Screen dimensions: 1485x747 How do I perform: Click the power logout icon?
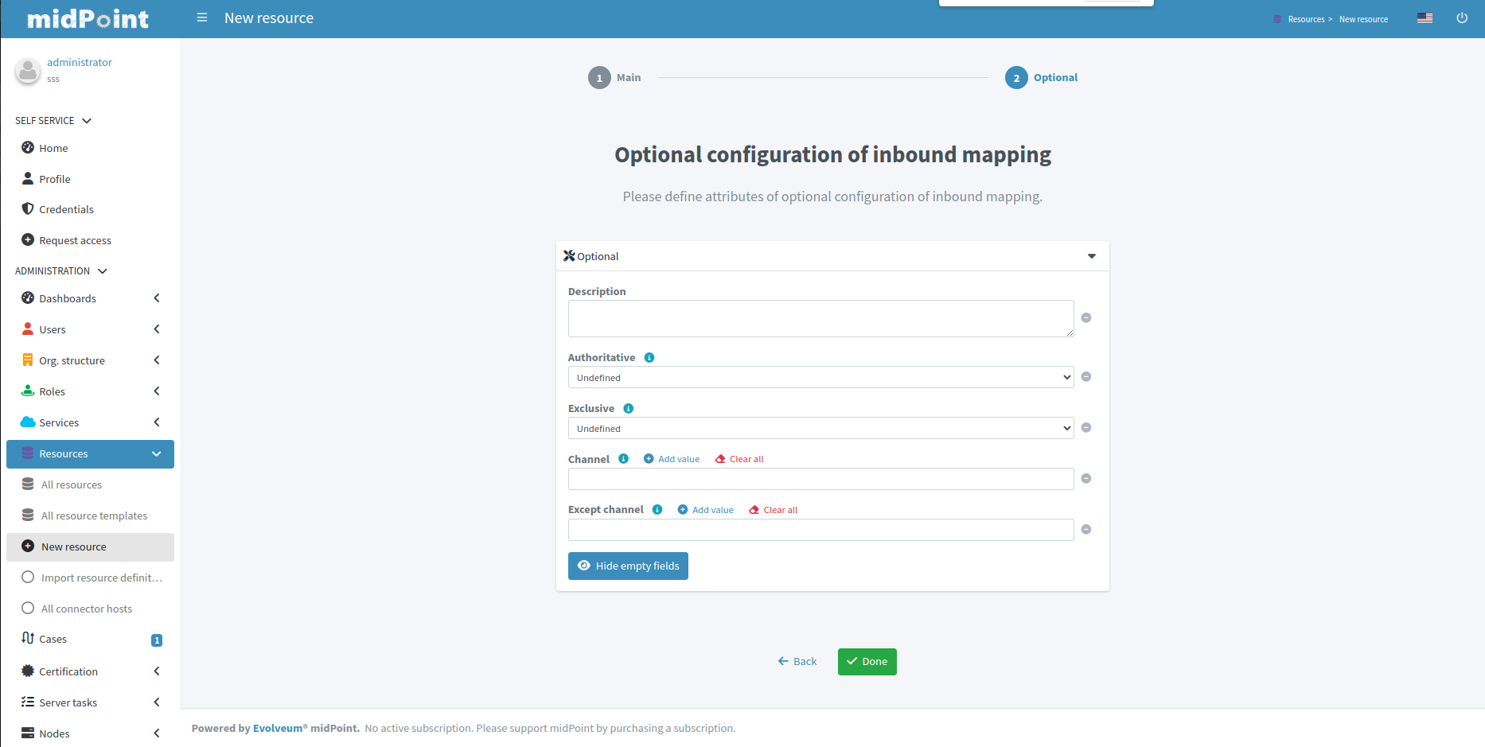pyautogui.click(x=1462, y=18)
